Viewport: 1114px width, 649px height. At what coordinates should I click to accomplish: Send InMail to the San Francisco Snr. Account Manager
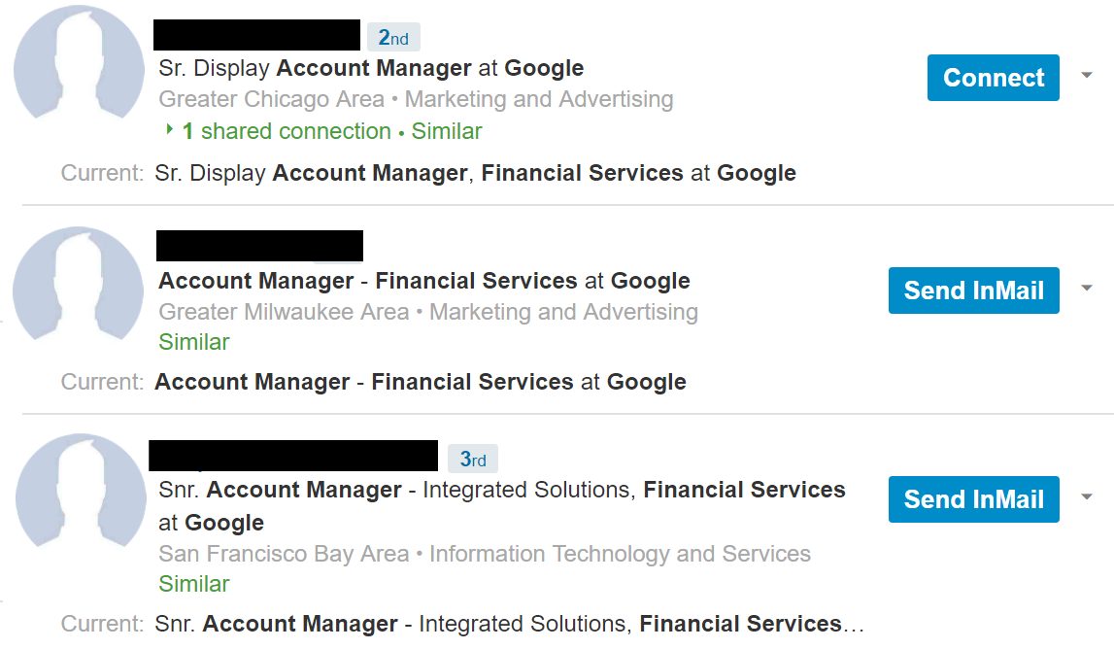click(973, 499)
